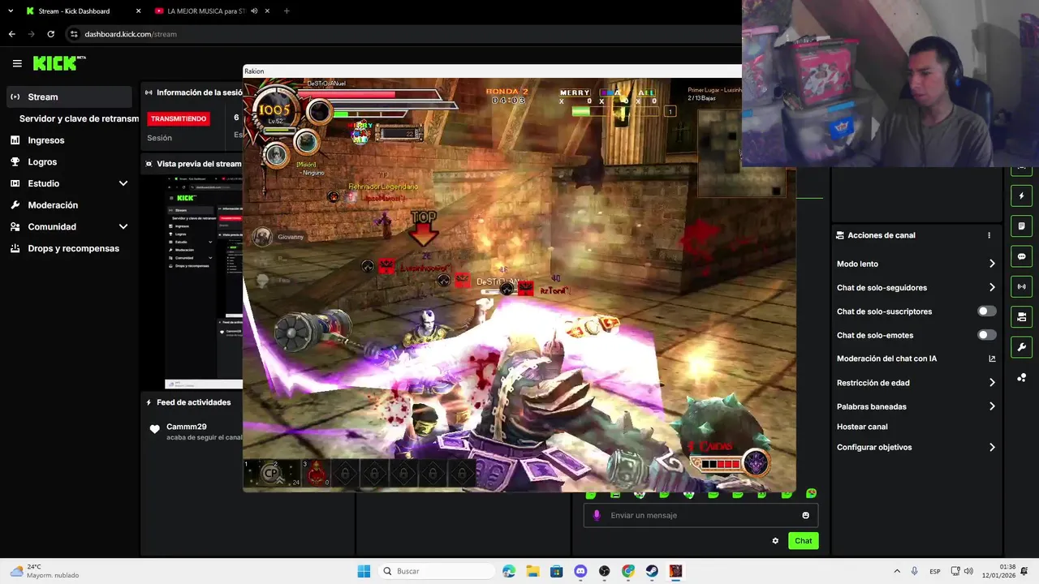Image resolution: width=1039 pixels, height=584 pixels.
Task: Click the wrench icon in right rail
Action: 1021,347
